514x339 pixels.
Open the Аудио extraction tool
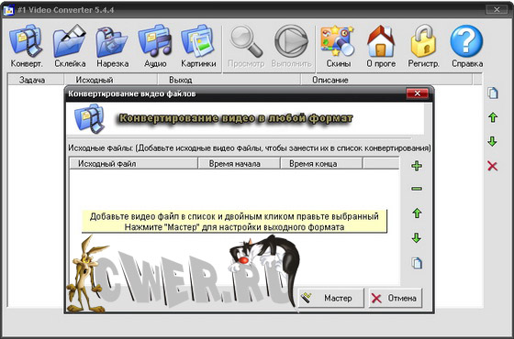click(x=155, y=47)
